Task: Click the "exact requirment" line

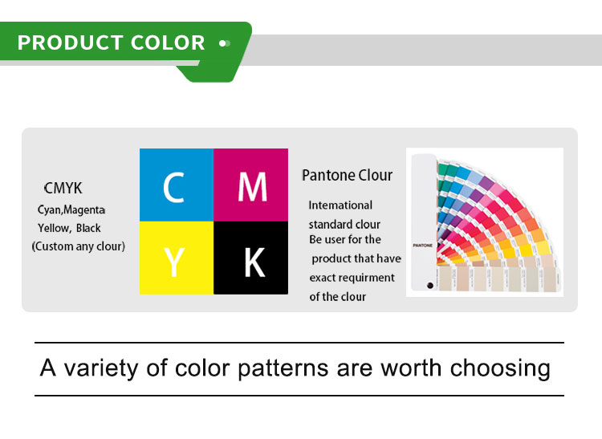Action: click(352, 278)
